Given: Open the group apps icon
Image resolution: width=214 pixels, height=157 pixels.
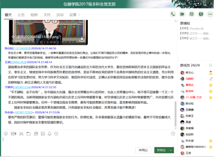Looking at the screenshot, I should pyautogui.click(x=192, y=14).
